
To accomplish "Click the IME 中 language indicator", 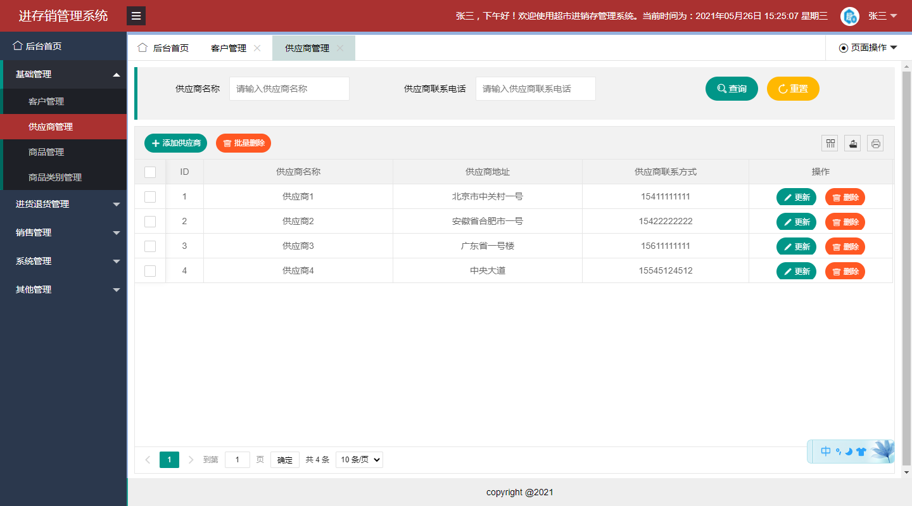I will [x=826, y=452].
